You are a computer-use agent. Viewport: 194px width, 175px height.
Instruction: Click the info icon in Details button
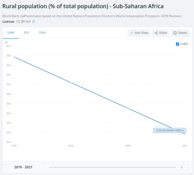(x=175, y=33)
